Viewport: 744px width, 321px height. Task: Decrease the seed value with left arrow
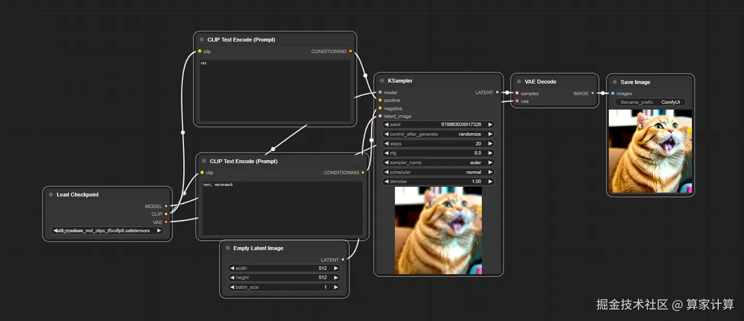[x=386, y=125]
